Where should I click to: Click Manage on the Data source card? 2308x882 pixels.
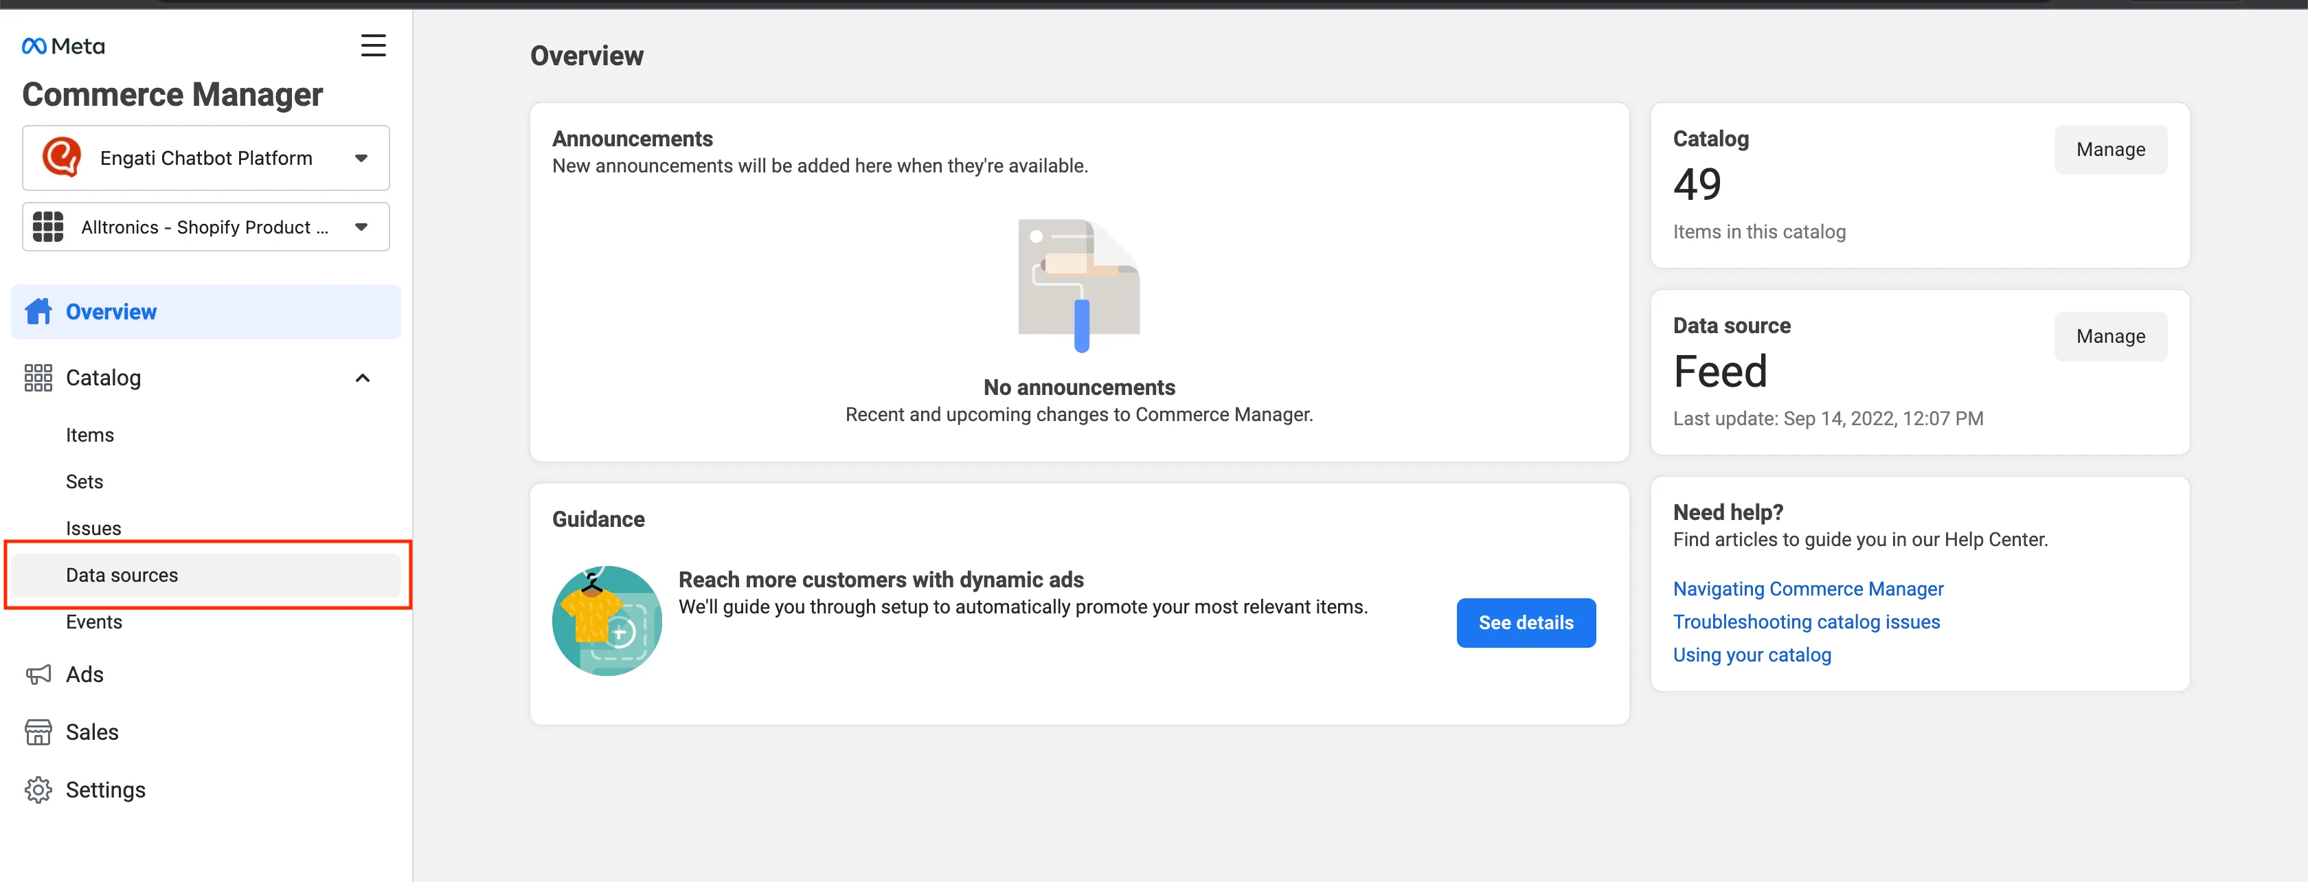pos(2110,336)
